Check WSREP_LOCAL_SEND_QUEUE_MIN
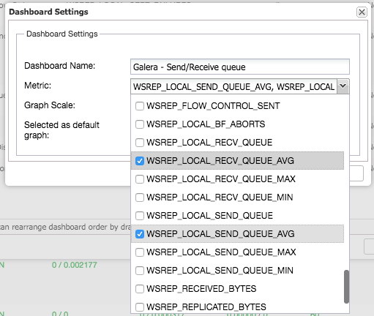The width and height of the screenshot is (374, 316). pyautogui.click(x=140, y=271)
